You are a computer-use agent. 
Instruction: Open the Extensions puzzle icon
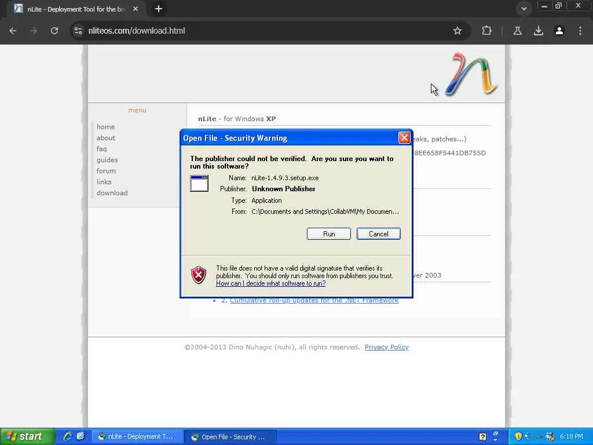[486, 31]
